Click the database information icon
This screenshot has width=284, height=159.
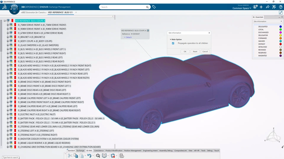point(122,155)
